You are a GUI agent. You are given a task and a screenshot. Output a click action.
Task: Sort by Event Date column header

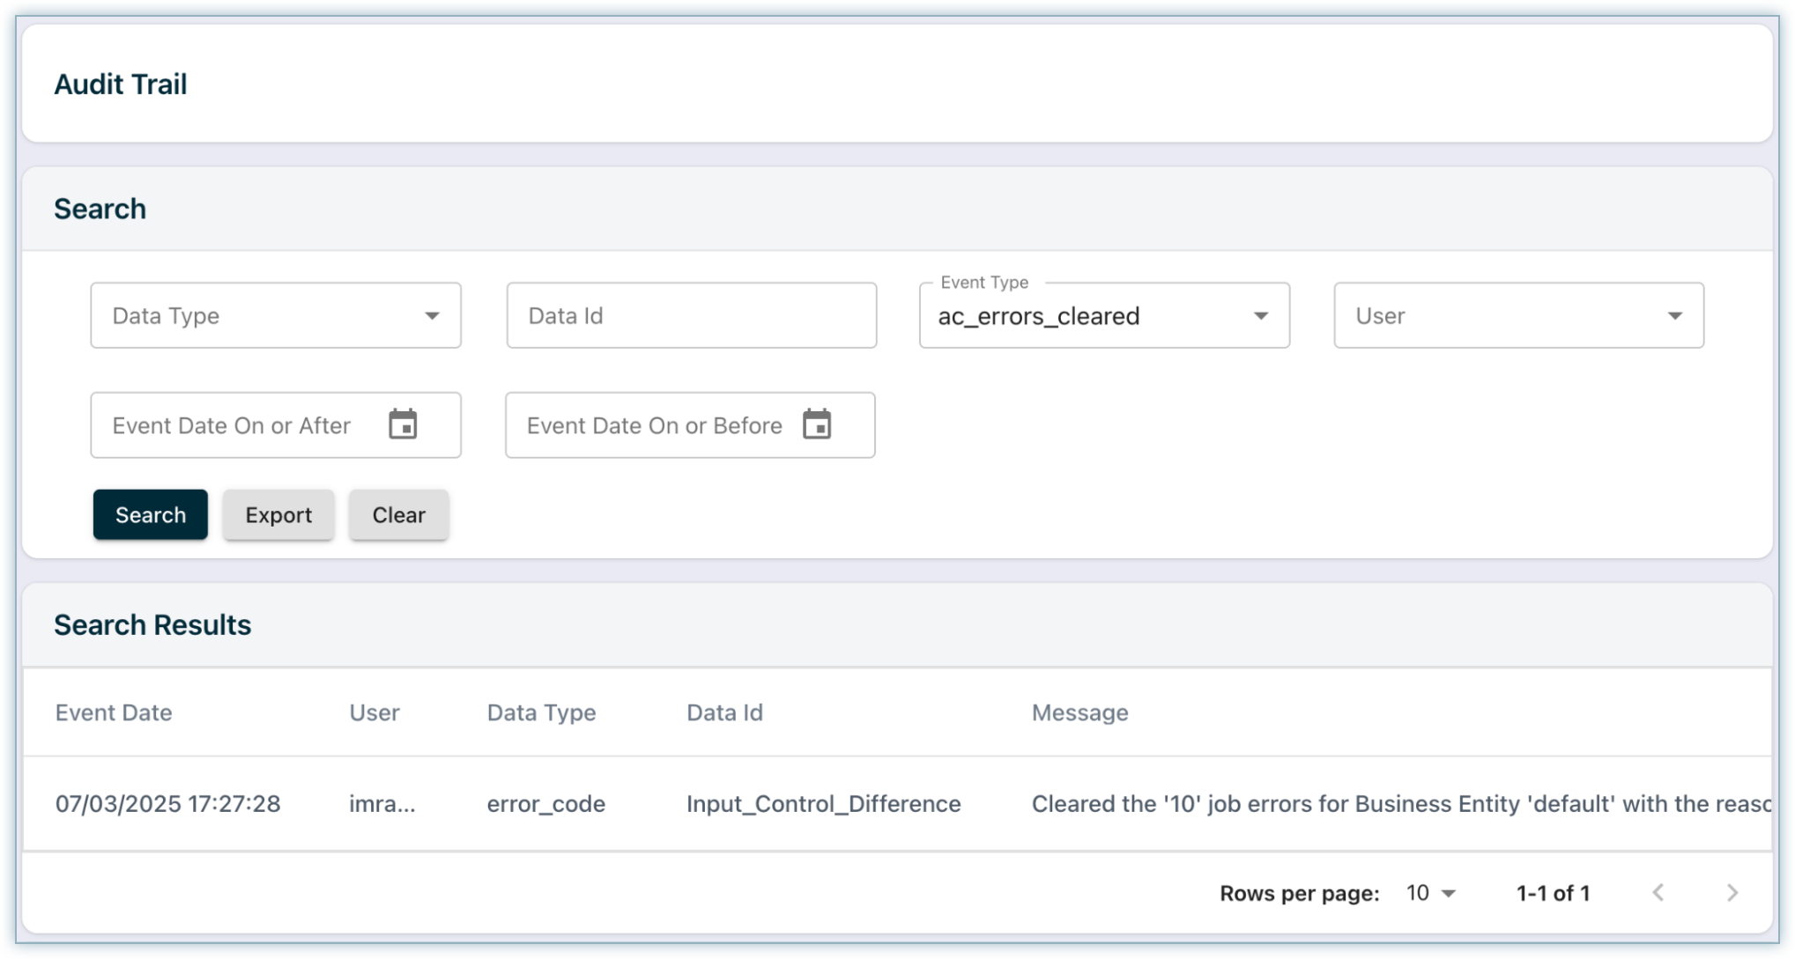[x=114, y=712]
